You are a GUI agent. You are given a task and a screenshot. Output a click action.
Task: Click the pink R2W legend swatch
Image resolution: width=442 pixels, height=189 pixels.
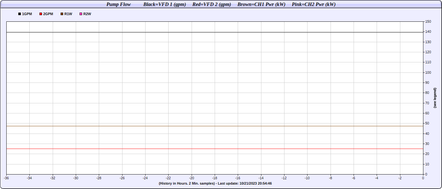81,14
